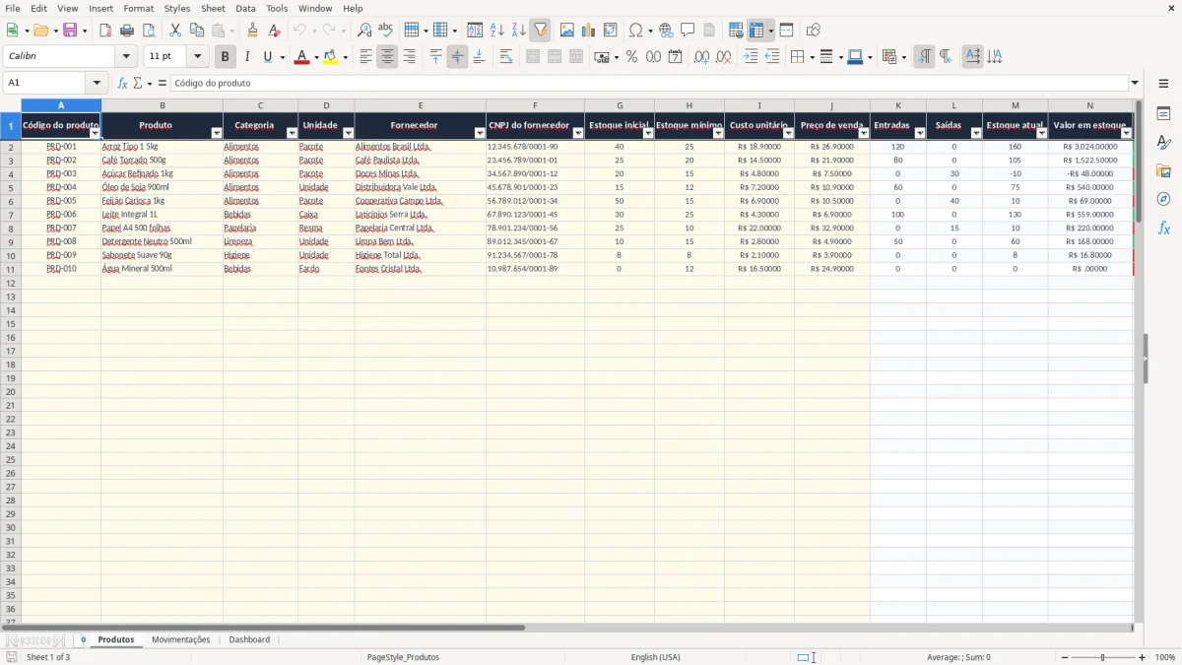Toggle Align Right
This screenshot has height=665, width=1182.
[409, 57]
